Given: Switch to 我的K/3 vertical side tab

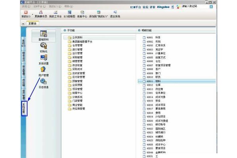Looking at the screenshot, I should 23,43.
